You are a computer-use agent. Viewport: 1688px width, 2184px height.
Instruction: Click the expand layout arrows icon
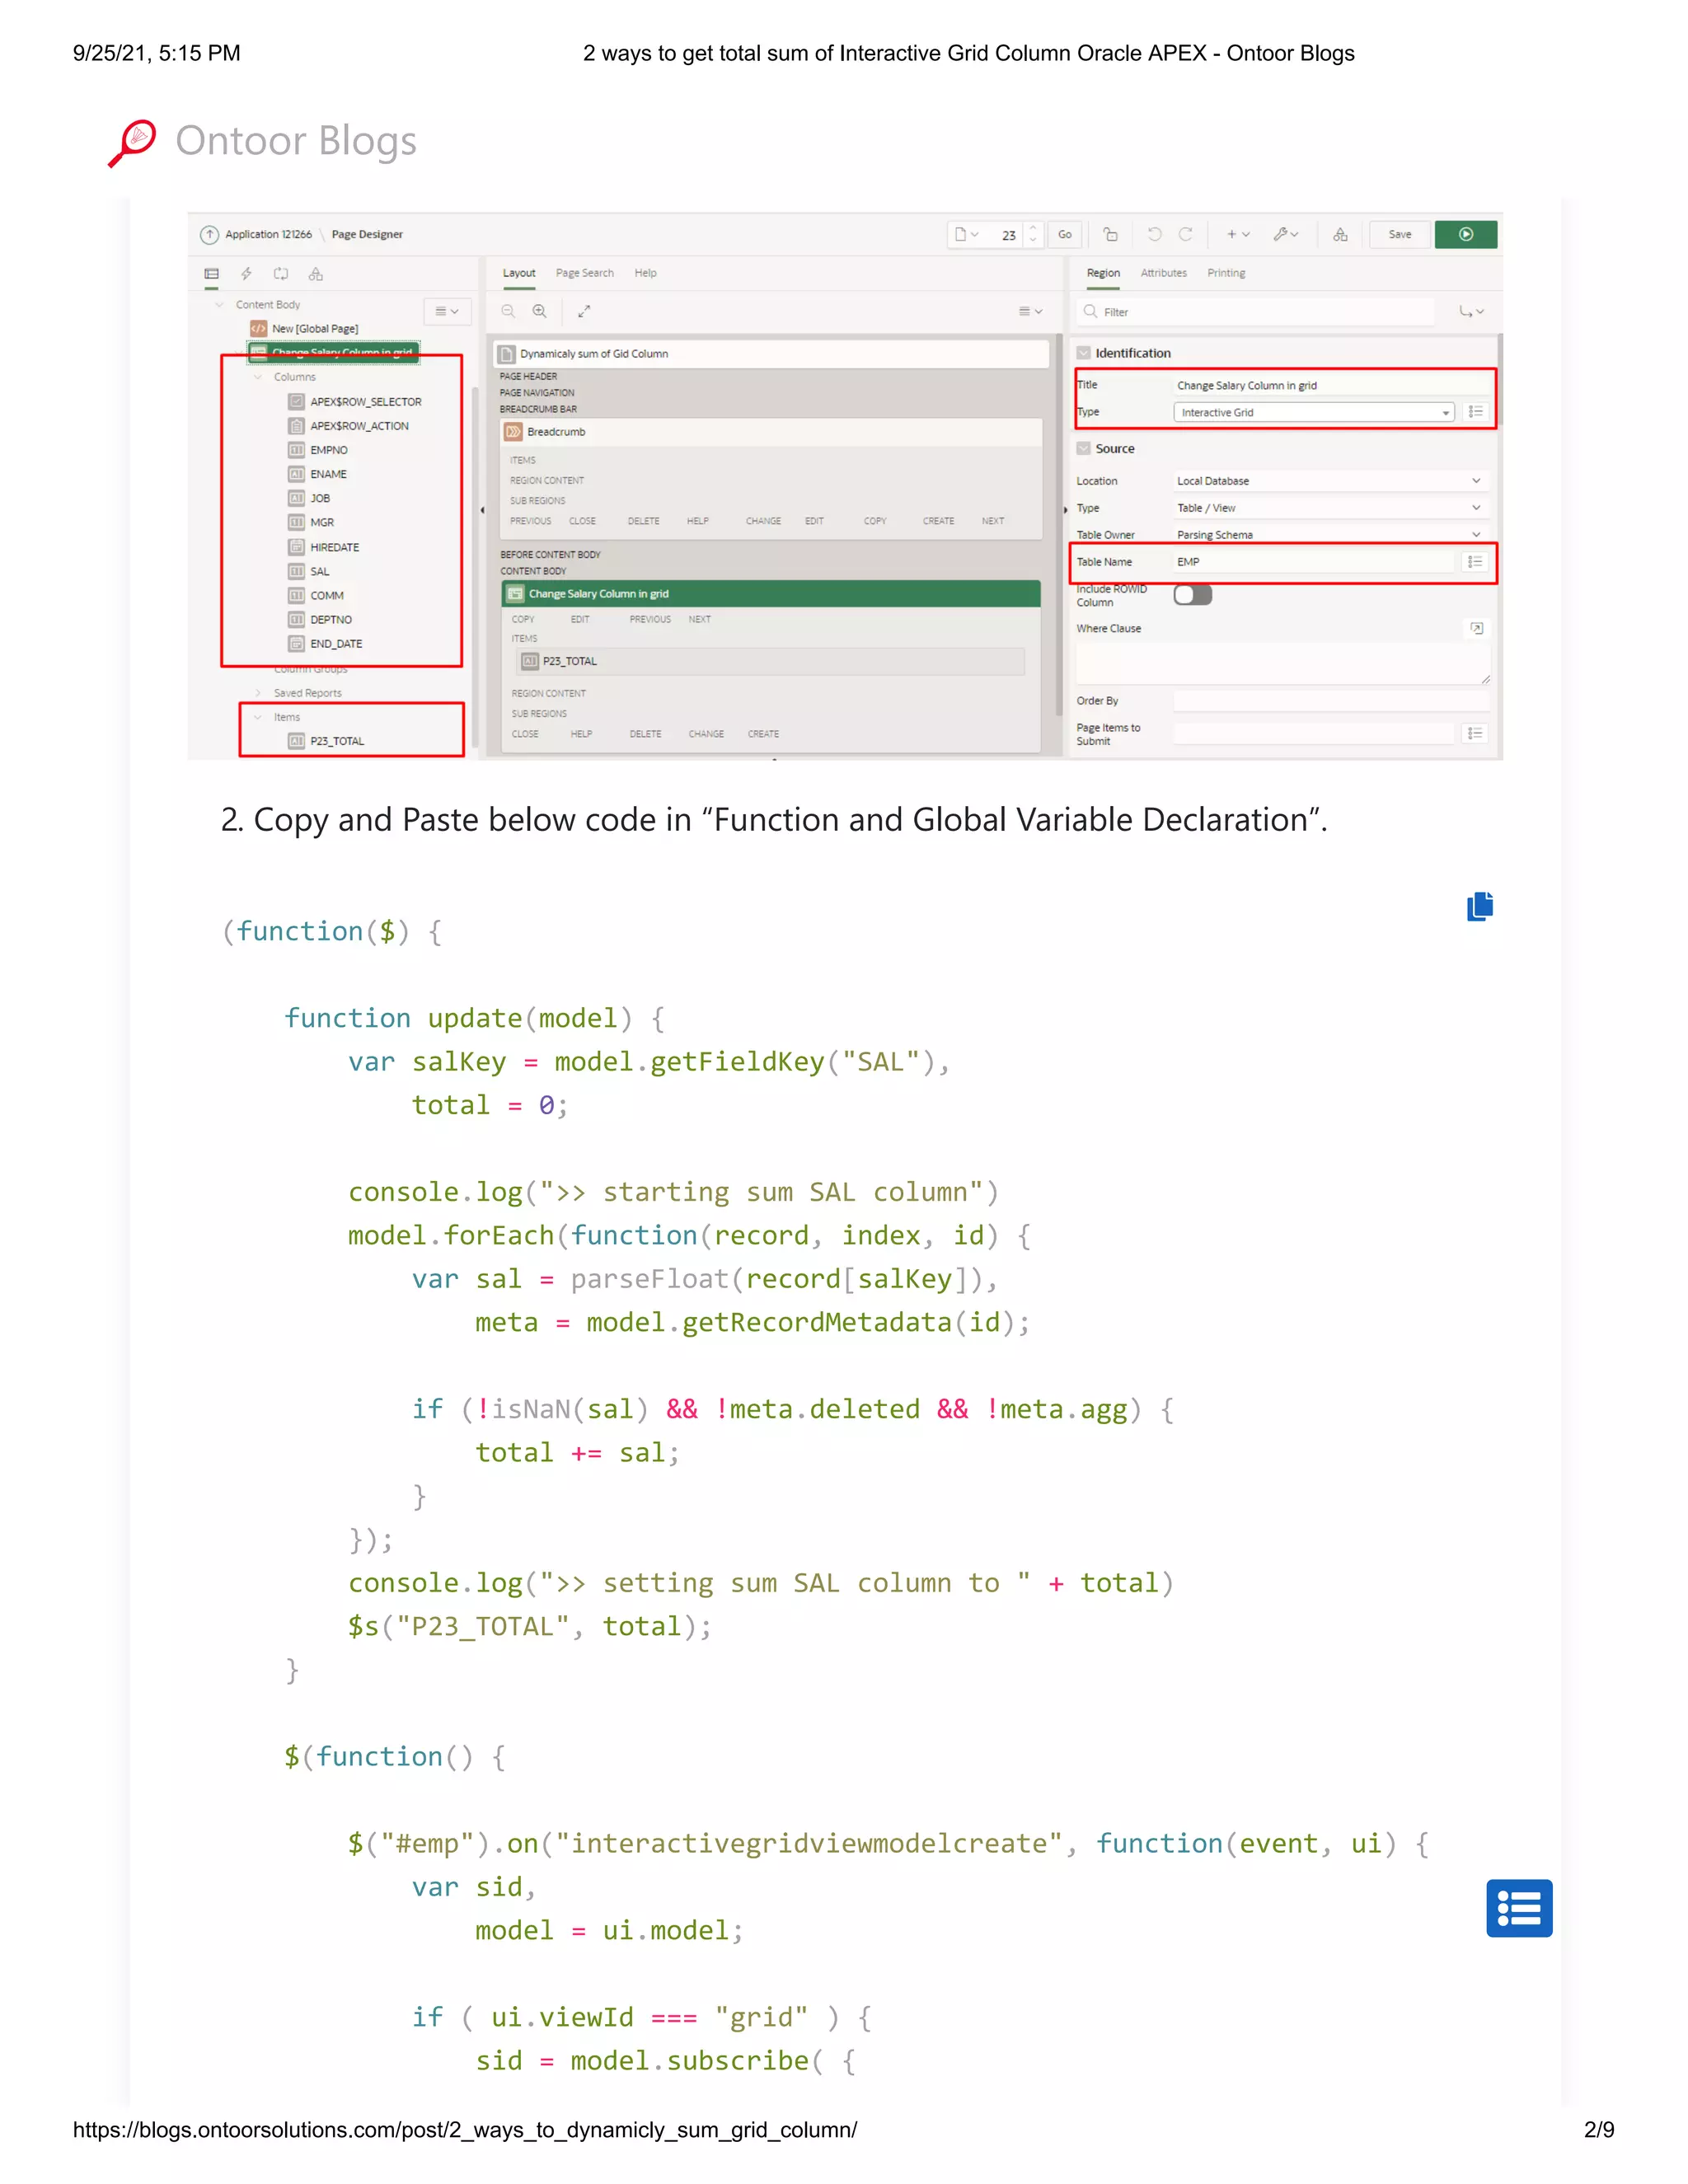(x=584, y=311)
